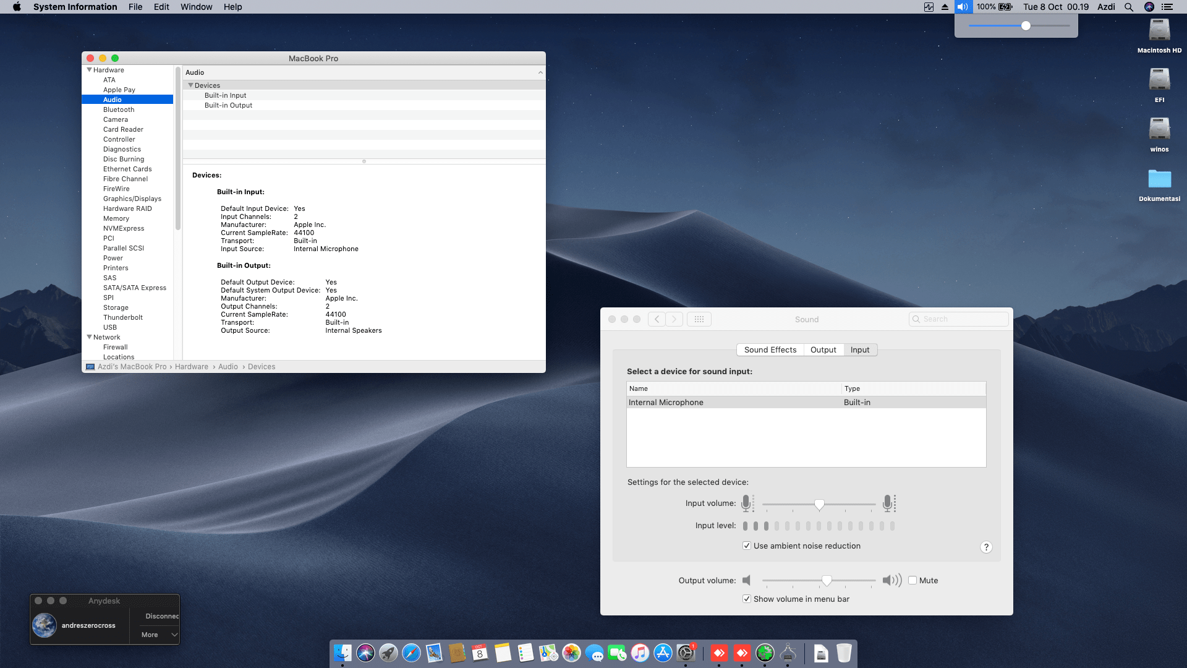Open the More dropdown in Anydesk
The image size is (1187, 668).
(x=159, y=635)
